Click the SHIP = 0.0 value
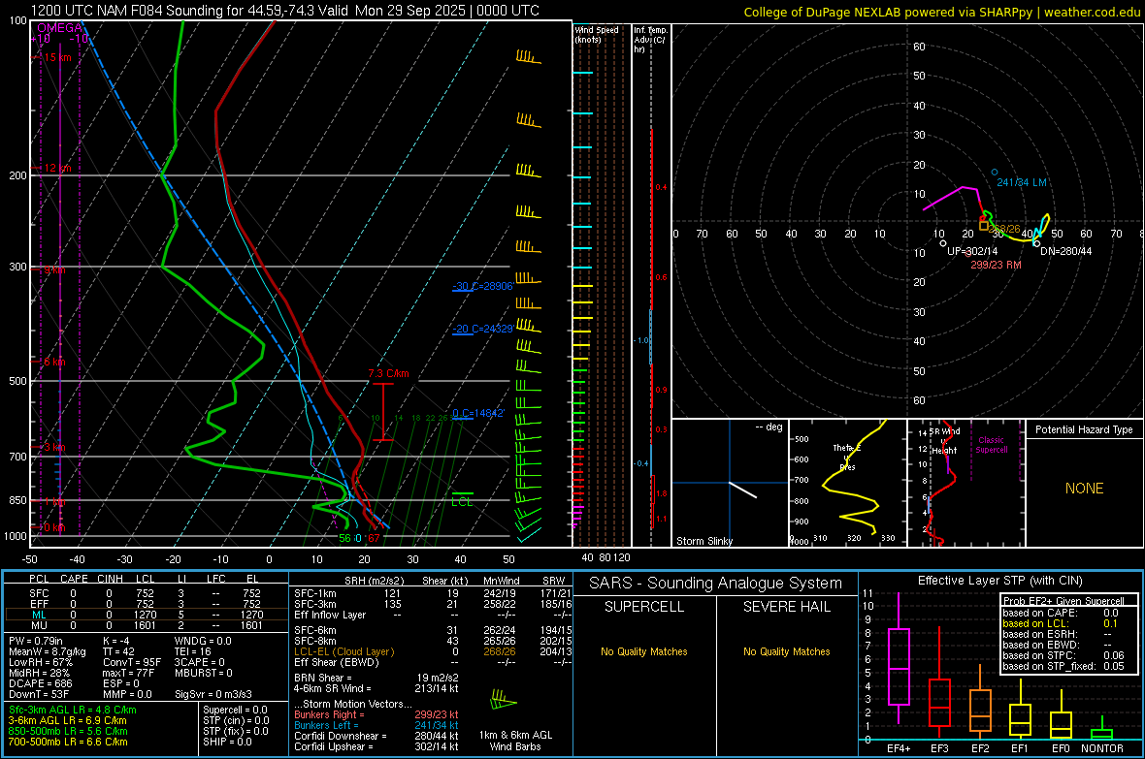The width and height of the screenshot is (1145, 759). pos(227,742)
